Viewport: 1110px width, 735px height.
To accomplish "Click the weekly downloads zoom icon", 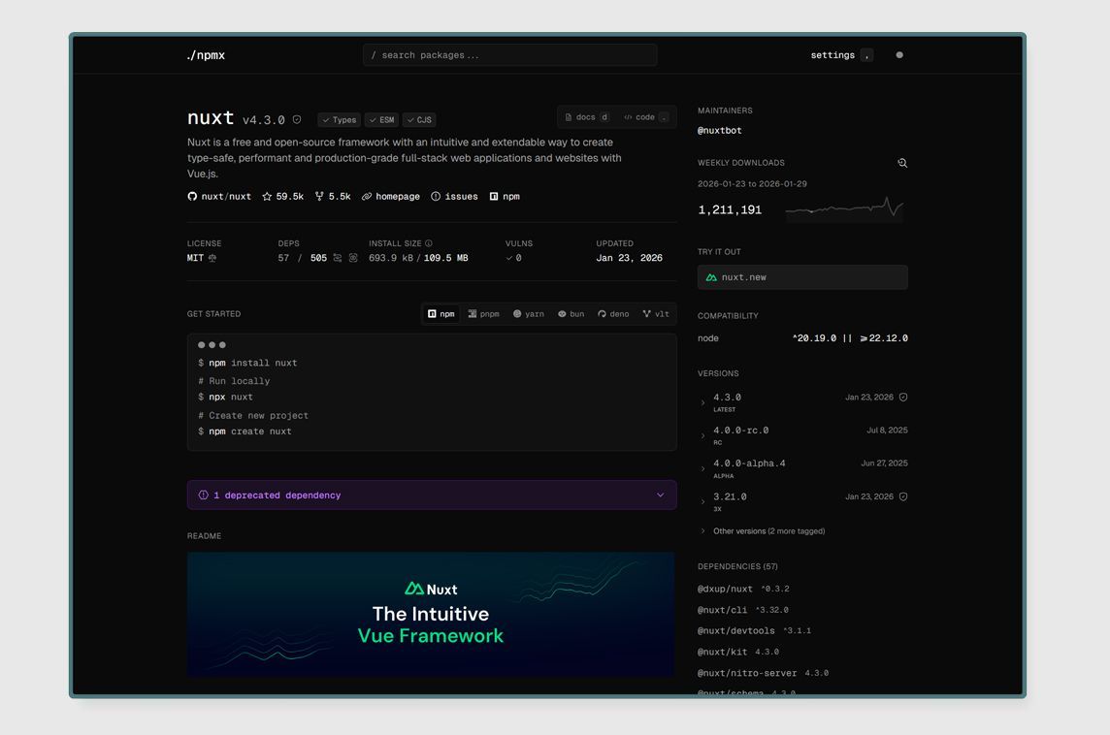I will click(902, 163).
